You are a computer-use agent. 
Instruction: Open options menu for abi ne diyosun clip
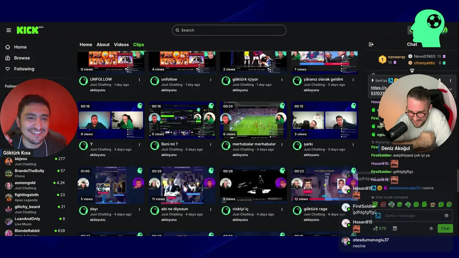[x=210, y=209]
